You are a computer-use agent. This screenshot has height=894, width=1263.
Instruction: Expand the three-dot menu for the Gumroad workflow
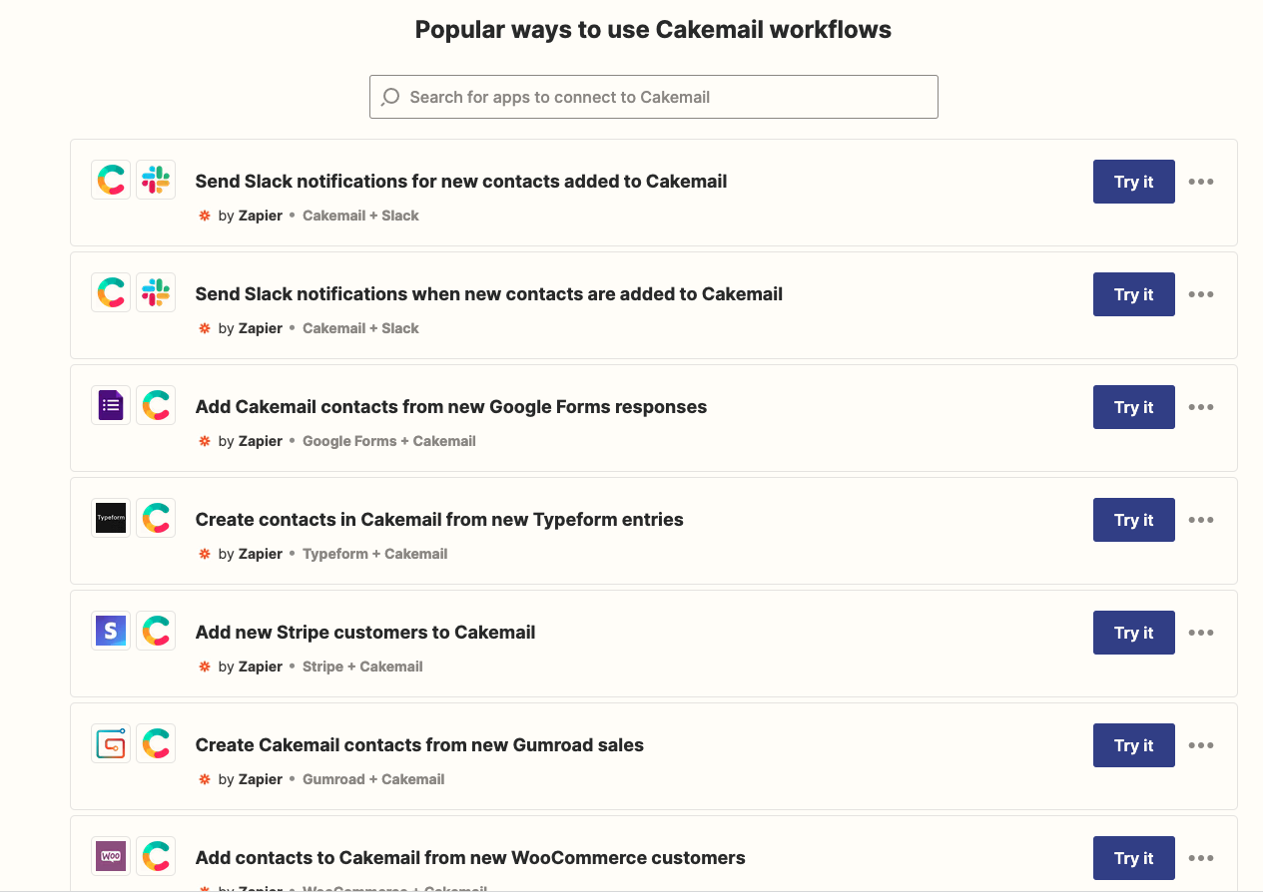(1201, 745)
